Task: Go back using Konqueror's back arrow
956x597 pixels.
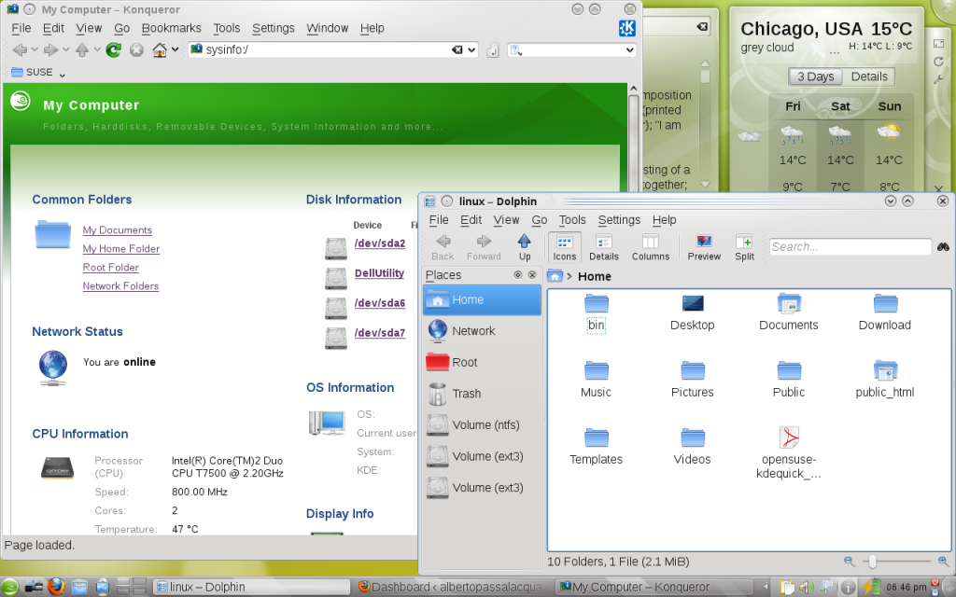Action: coord(20,50)
